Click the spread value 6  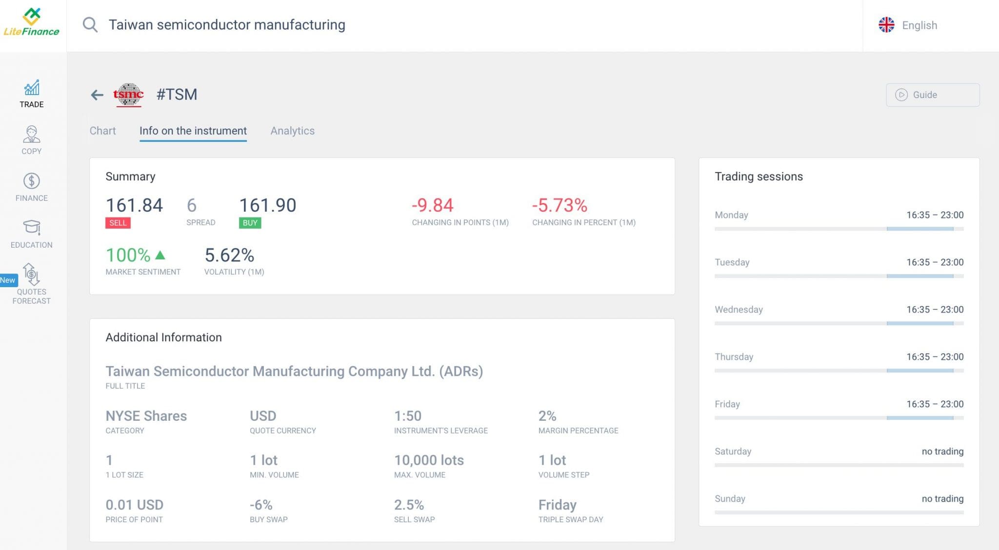[x=192, y=205]
